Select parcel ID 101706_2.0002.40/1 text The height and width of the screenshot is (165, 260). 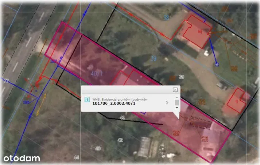[x=113, y=103]
